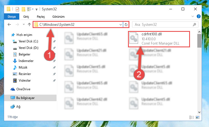Open the Dosya tab

pos(12,17)
